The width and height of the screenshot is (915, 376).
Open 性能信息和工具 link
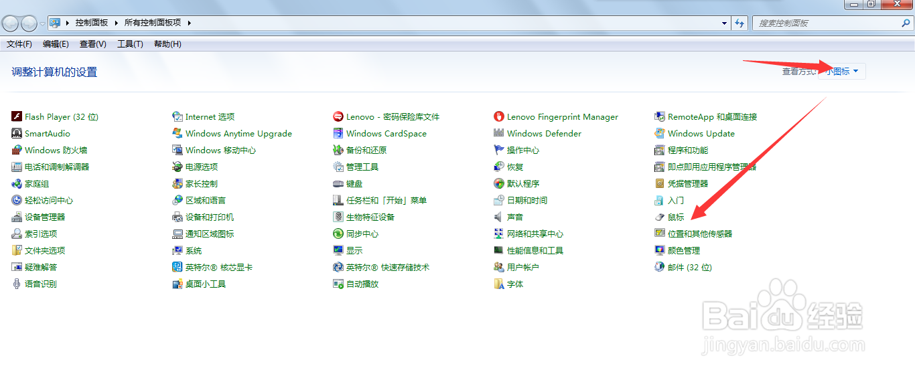click(535, 250)
